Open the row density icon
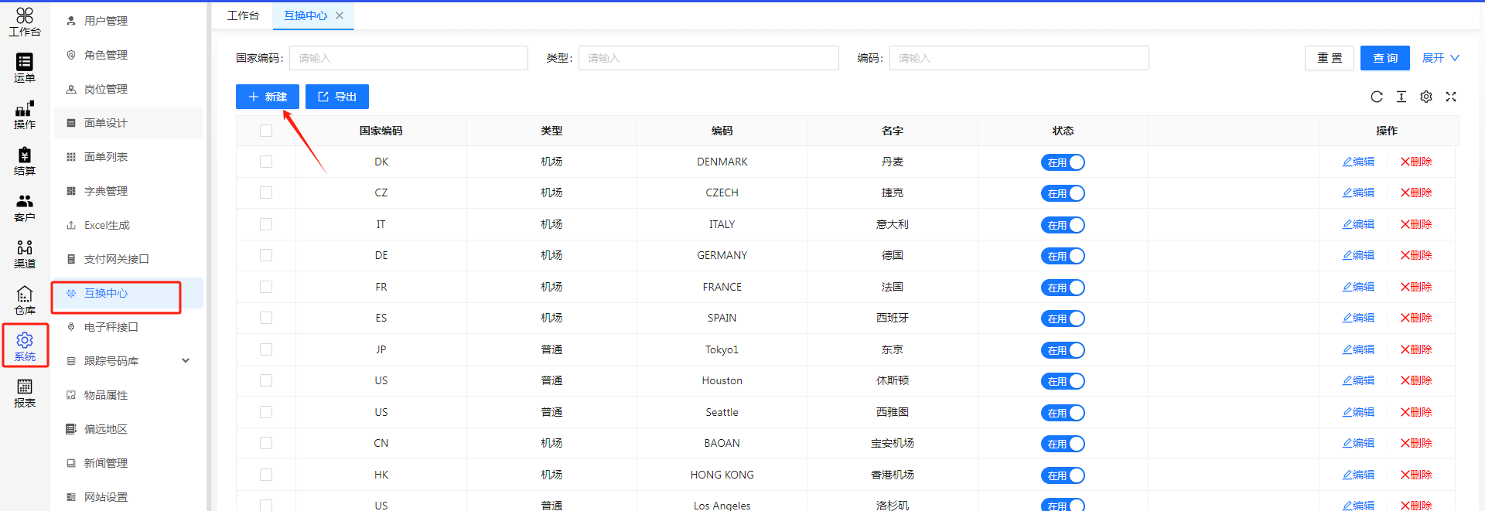 [x=1401, y=97]
